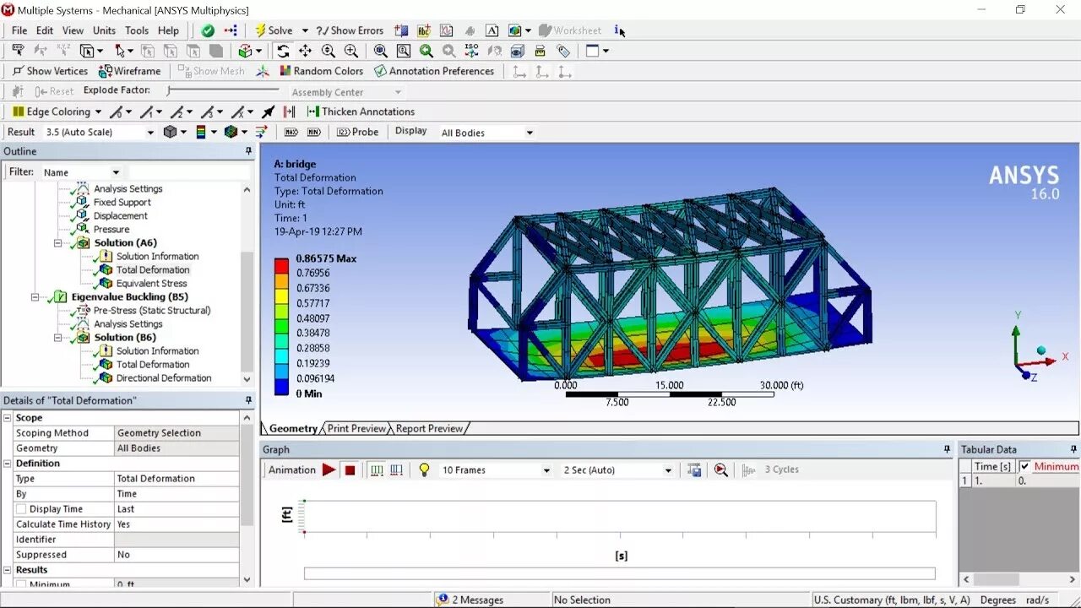Collapse the Solution (A6) tree node
The height and width of the screenshot is (608, 1081).
(x=57, y=243)
